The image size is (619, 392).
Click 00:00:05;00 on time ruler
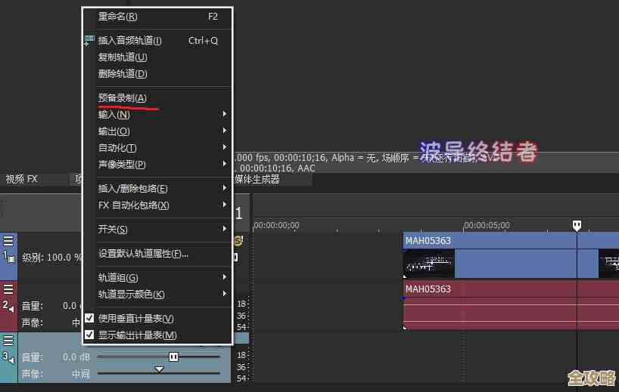(487, 225)
